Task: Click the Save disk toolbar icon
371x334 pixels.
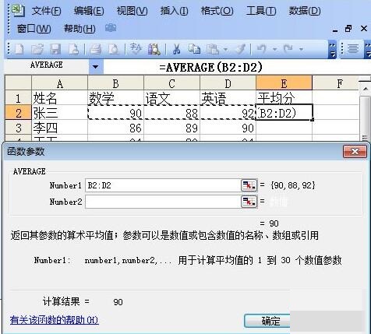Action: (x=55, y=49)
